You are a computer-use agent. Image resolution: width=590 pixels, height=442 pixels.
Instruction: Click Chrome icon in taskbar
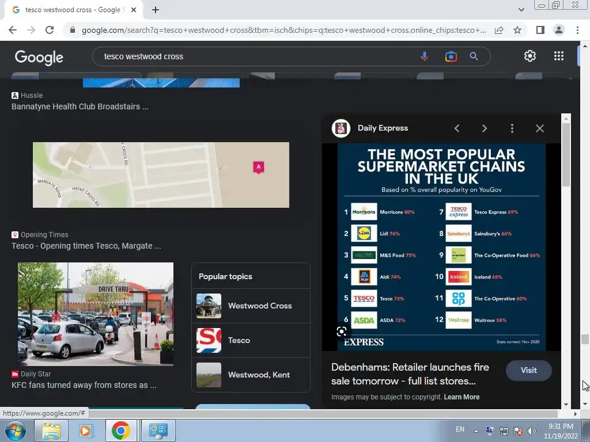[121, 430]
